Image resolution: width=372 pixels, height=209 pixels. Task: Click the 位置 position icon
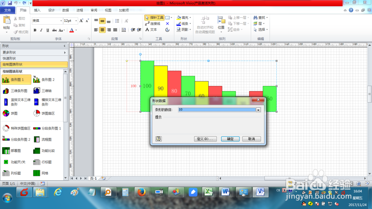(x=221, y=20)
